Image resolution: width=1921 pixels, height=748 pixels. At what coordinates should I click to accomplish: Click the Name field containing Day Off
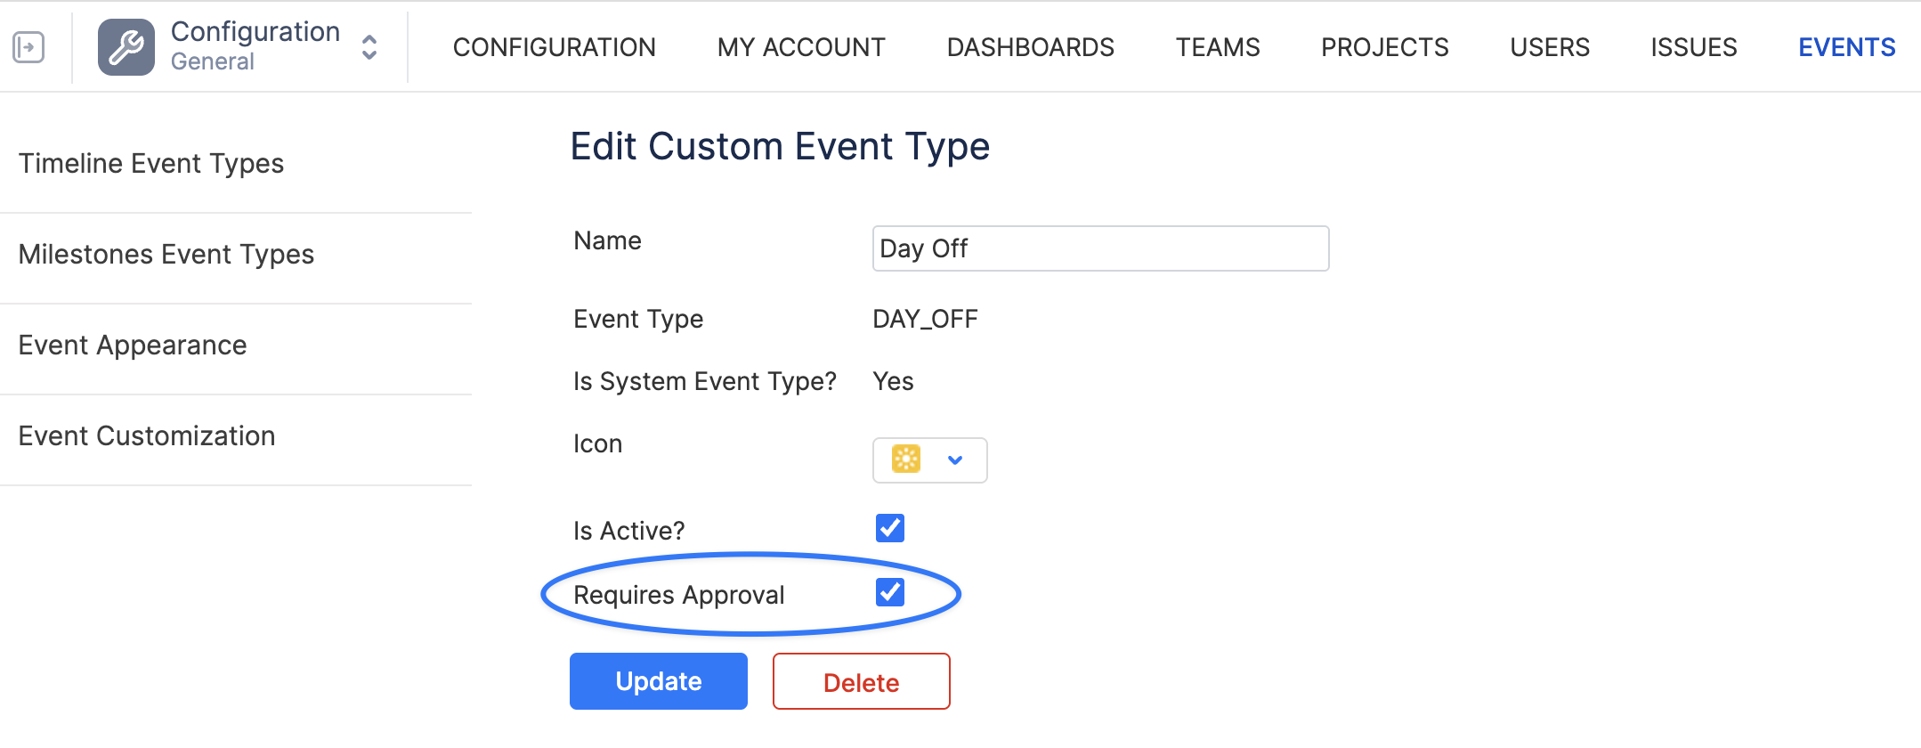1100,248
